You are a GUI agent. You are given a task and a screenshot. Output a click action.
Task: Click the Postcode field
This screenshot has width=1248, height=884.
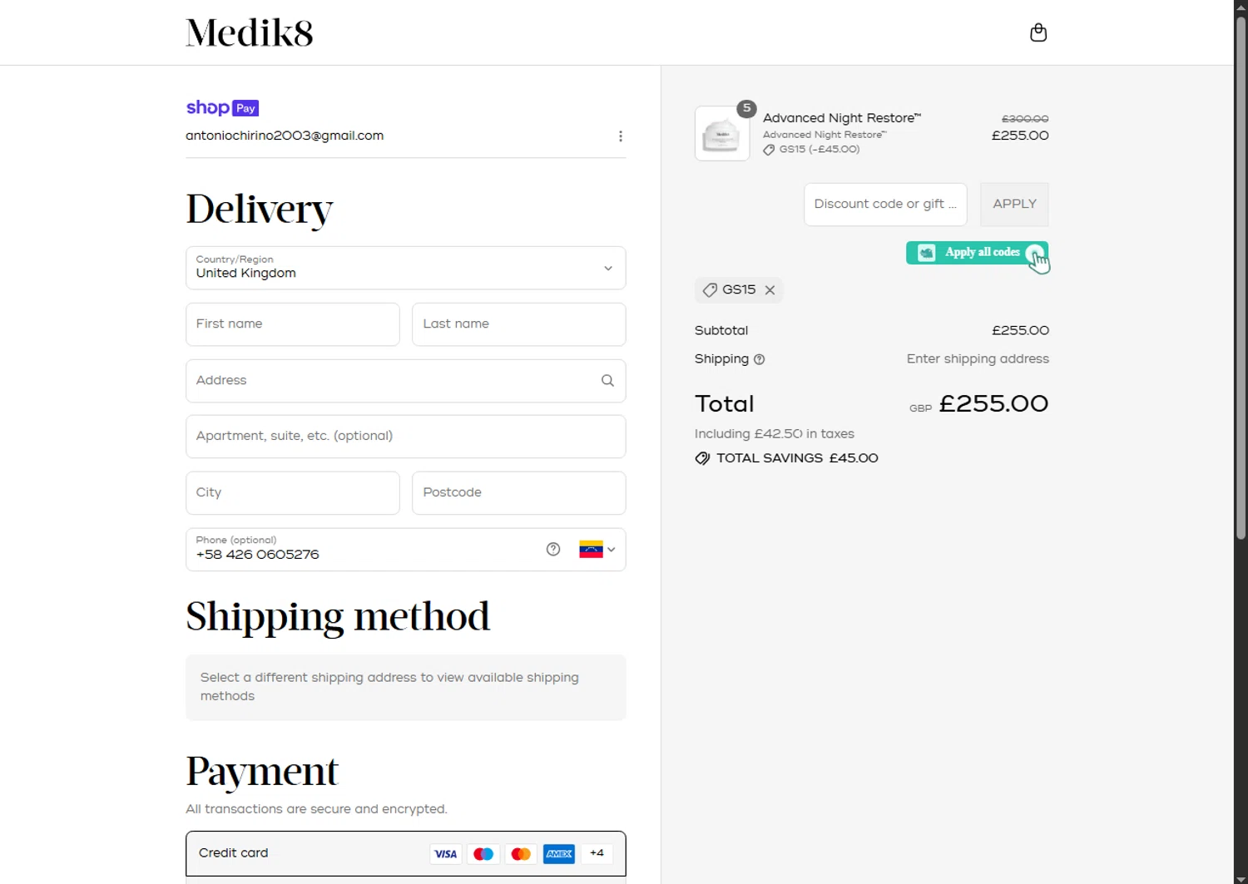pyautogui.click(x=518, y=493)
